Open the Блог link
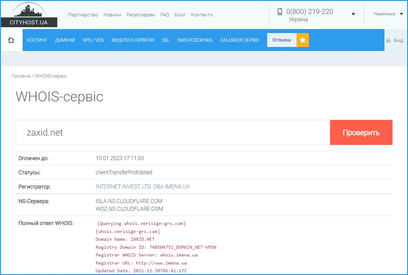Screen dimensions: 408x275 180,15
